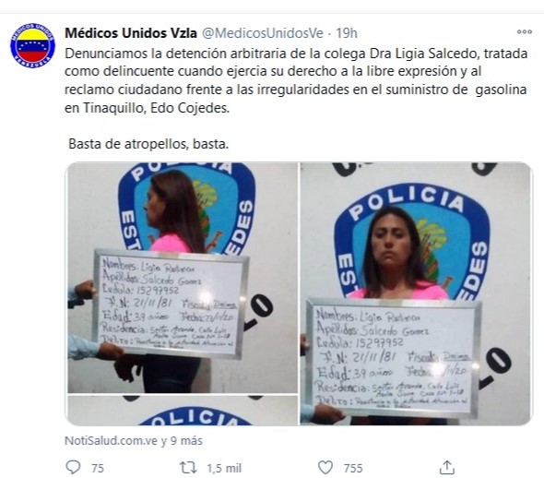This screenshot has width=544, height=478.
Task: Open the @MedicosUnidosVe handle link
Action: click(262, 33)
